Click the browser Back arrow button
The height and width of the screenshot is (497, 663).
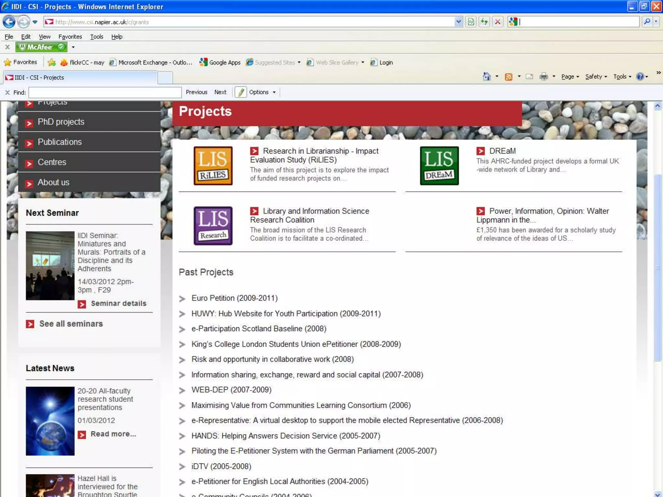click(9, 22)
